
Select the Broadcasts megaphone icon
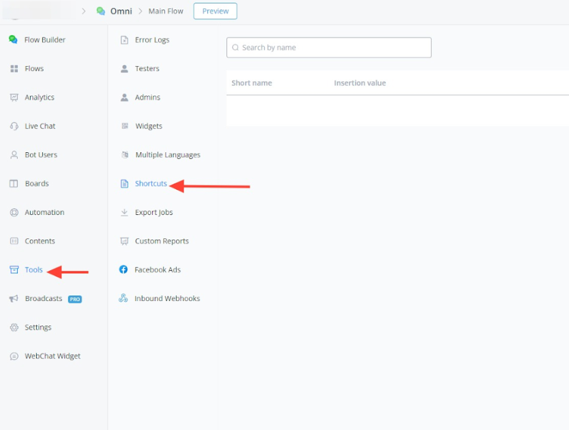(14, 299)
